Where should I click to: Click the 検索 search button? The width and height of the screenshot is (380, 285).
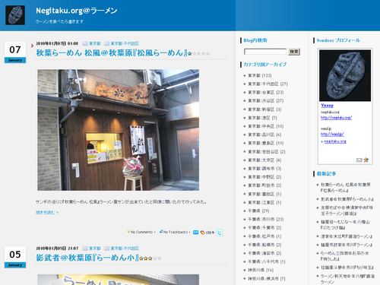tap(294, 52)
